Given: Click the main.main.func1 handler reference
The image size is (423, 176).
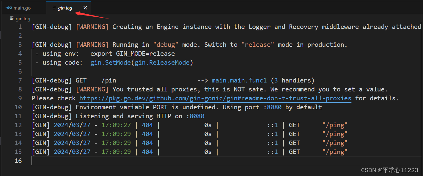Looking at the screenshot, I should [x=239, y=80].
